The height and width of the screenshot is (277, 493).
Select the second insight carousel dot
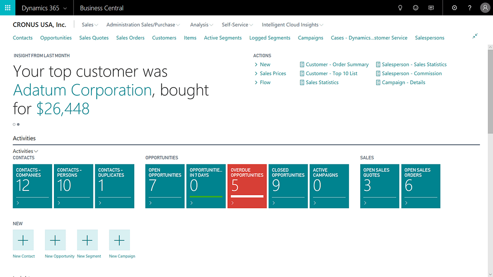18,125
